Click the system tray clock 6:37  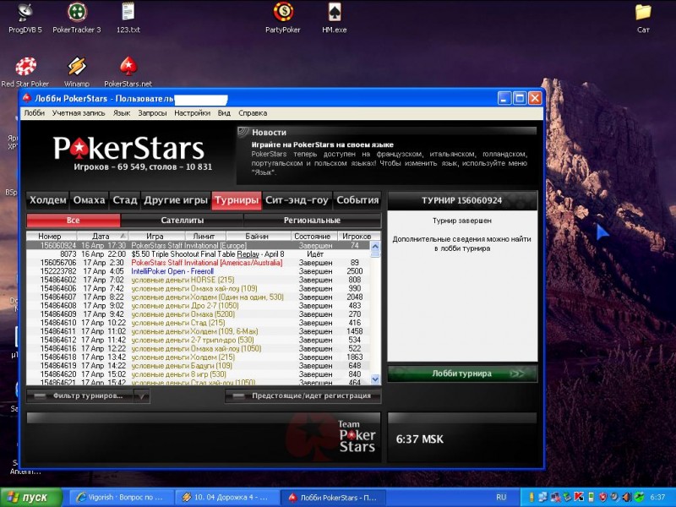pyautogui.click(x=657, y=497)
